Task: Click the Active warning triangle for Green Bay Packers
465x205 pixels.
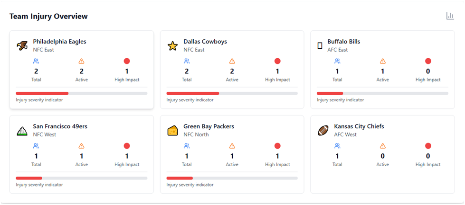Action: point(232,146)
